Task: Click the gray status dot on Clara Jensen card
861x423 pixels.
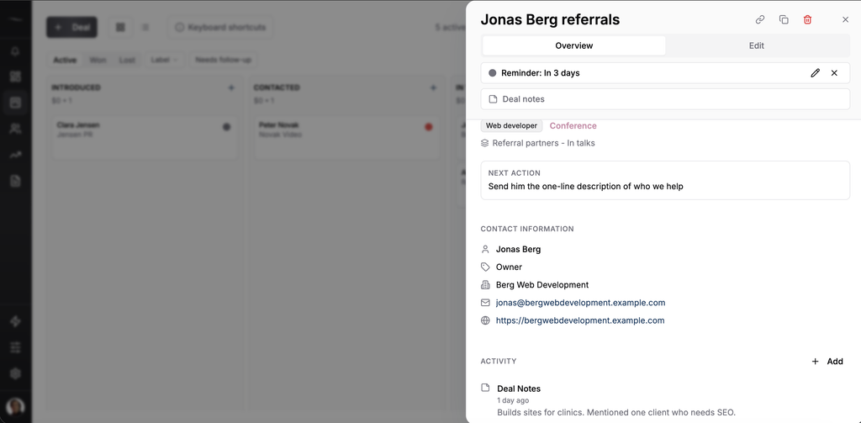Action: (x=227, y=127)
